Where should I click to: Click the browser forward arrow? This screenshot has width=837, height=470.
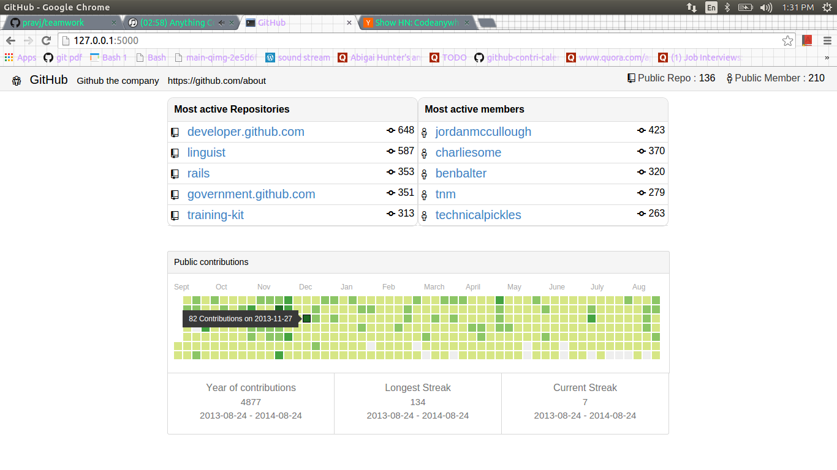pyautogui.click(x=28, y=40)
